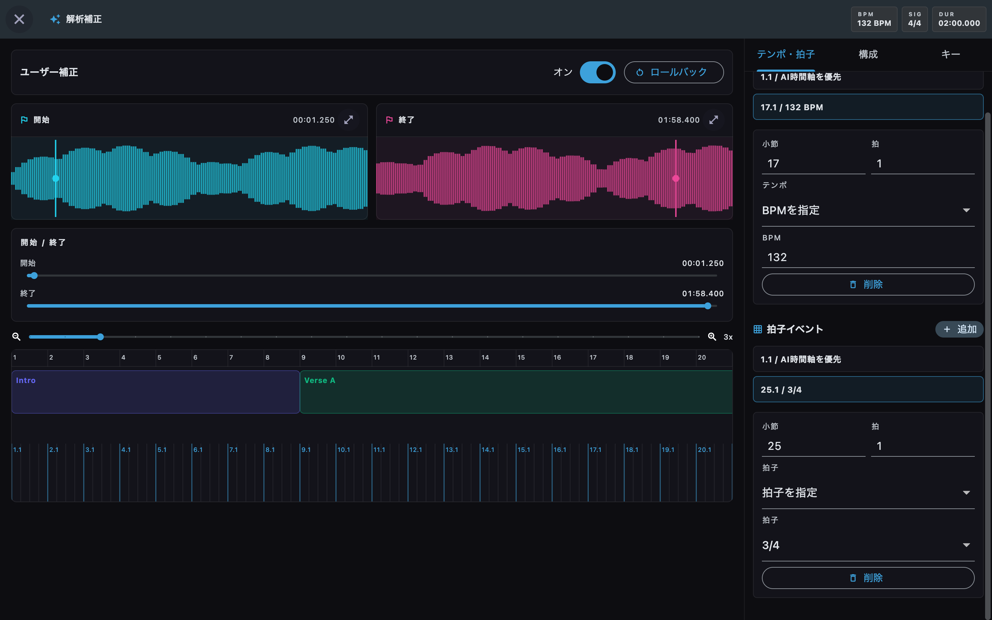This screenshot has width=992, height=620.
Task: Expand the 終了 waveform view
Action: point(714,120)
